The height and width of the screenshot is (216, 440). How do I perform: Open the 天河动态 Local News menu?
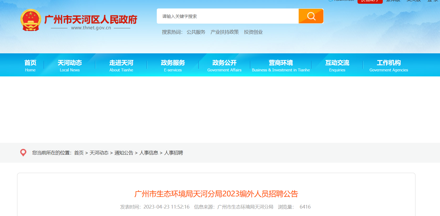click(70, 65)
